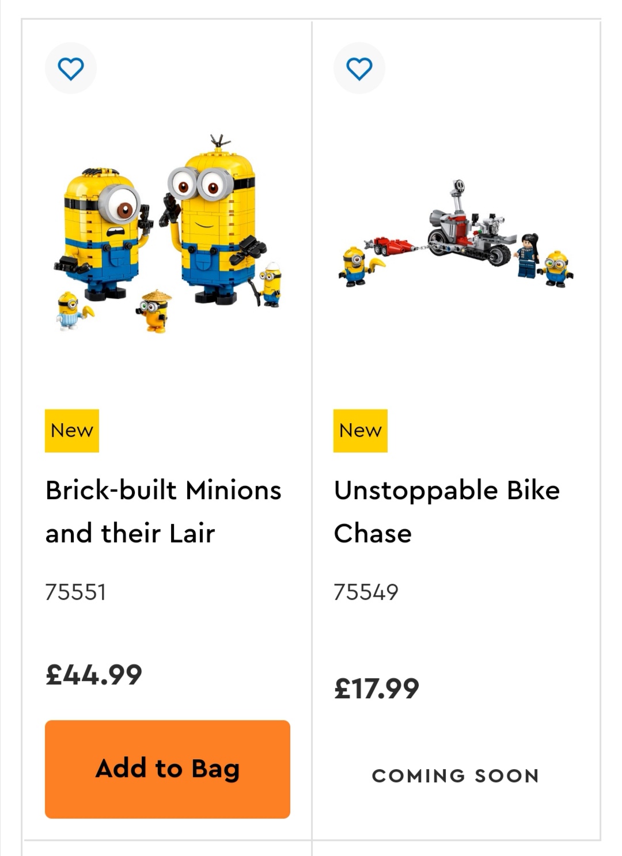Click the £17.99 price

tap(377, 688)
